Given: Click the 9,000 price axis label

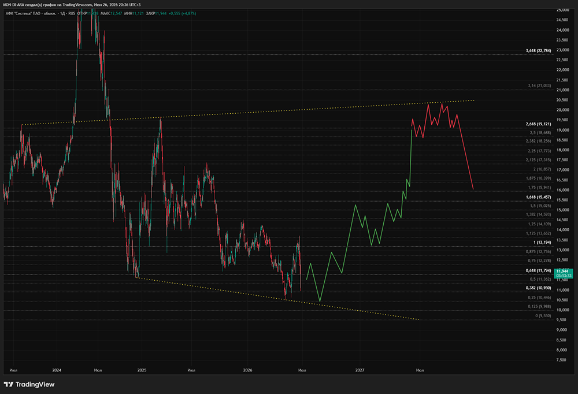Looking at the screenshot, I should tap(562, 330).
